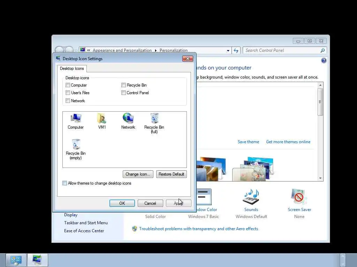
Task: Open the Control Panel taskbar button
Action: (16, 260)
